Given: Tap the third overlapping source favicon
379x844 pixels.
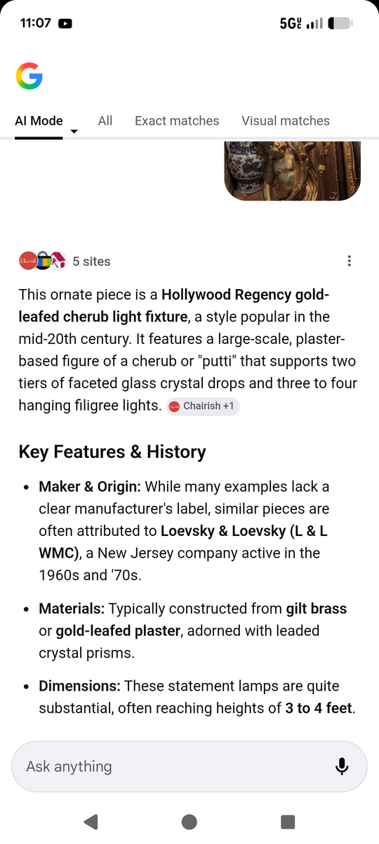Looking at the screenshot, I should [58, 261].
